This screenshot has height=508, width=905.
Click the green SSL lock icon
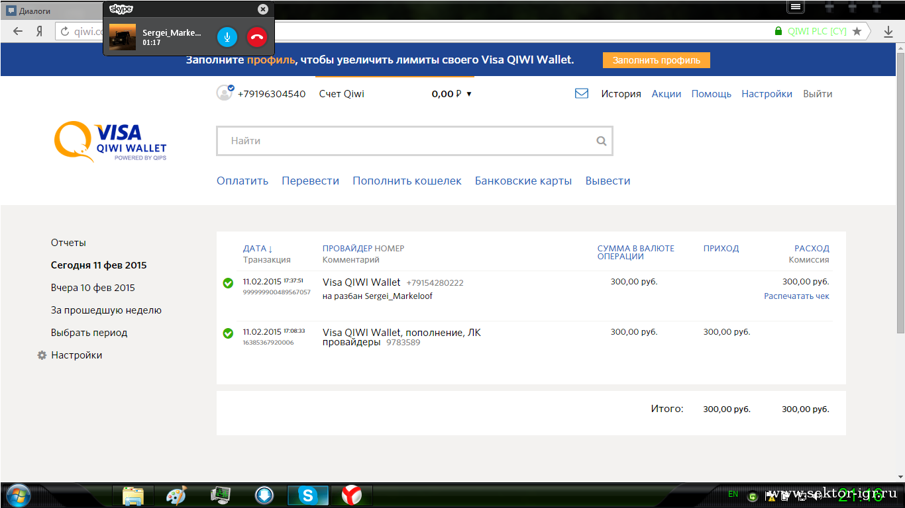778,31
